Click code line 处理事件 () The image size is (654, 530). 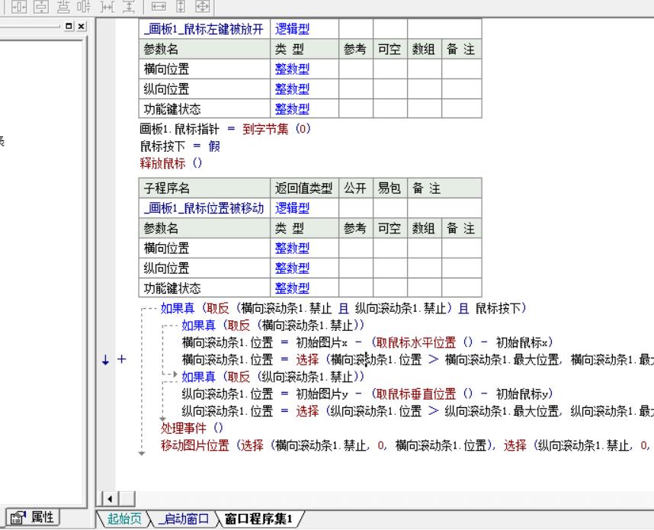(x=192, y=428)
